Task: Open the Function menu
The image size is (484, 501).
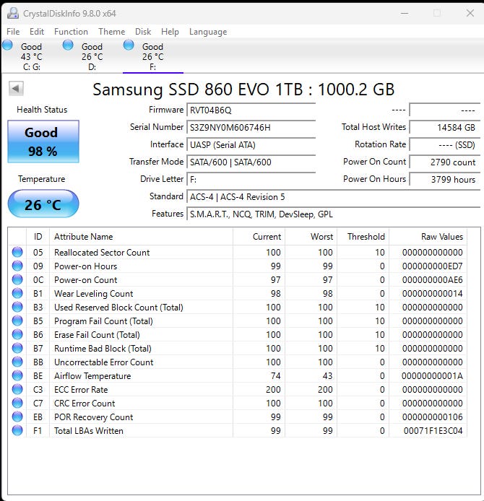Action: pos(71,32)
